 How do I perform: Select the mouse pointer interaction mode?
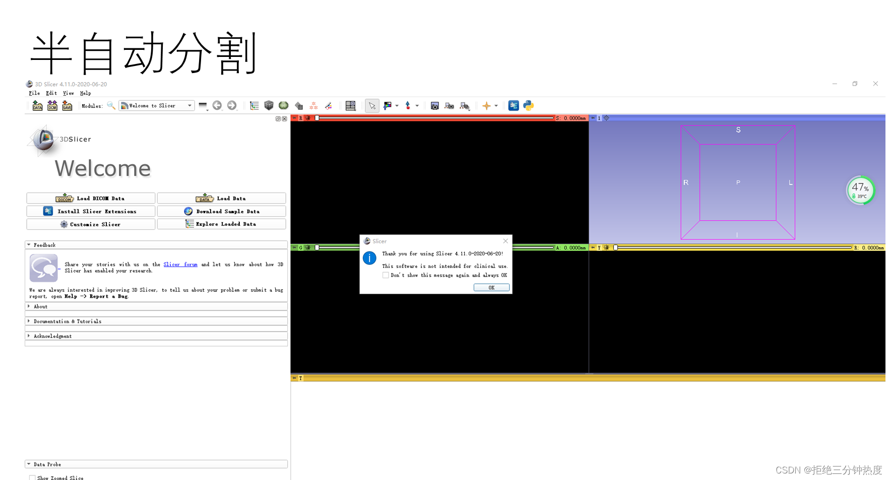tap(372, 106)
